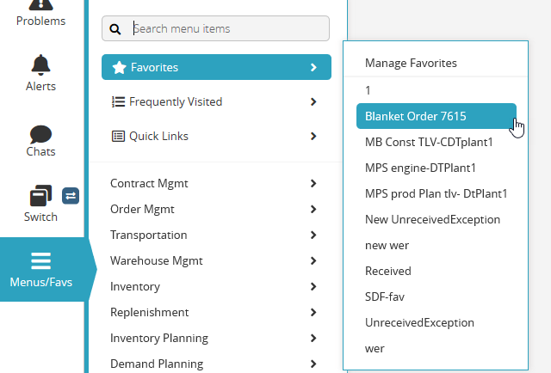Expand the Contract Mgmt submenu arrow
Viewport: 551px width, 373px height.
click(313, 183)
